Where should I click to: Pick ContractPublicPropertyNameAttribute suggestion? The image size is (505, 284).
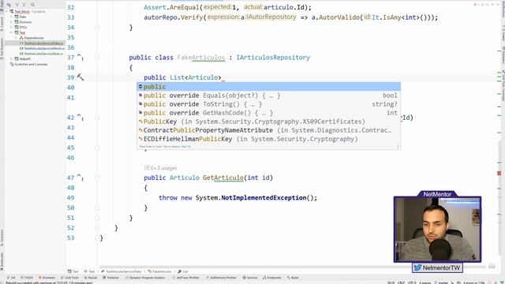coord(268,130)
